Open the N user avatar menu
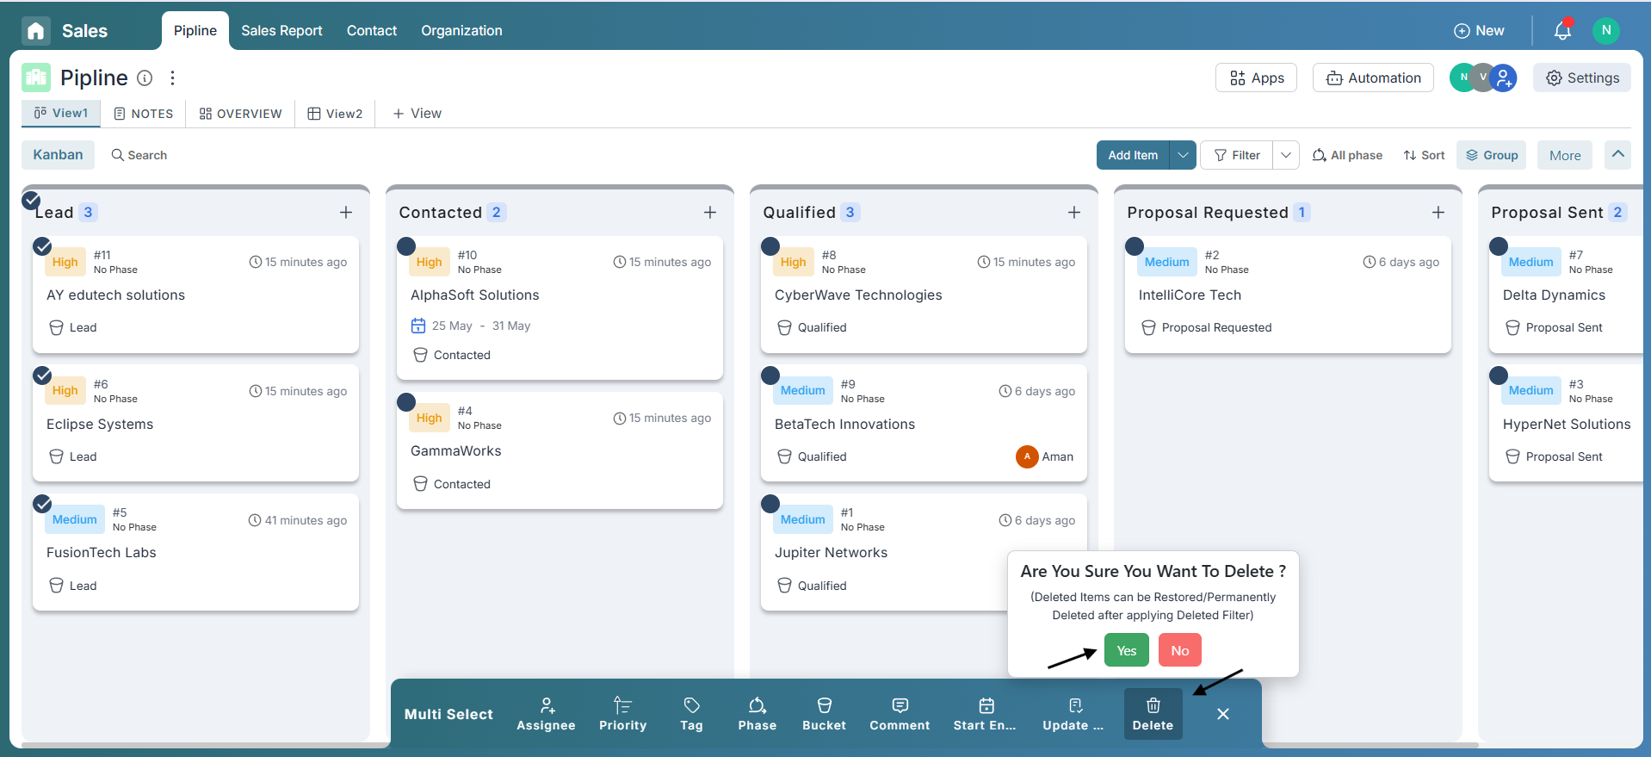The width and height of the screenshot is (1651, 757). (x=1605, y=30)
